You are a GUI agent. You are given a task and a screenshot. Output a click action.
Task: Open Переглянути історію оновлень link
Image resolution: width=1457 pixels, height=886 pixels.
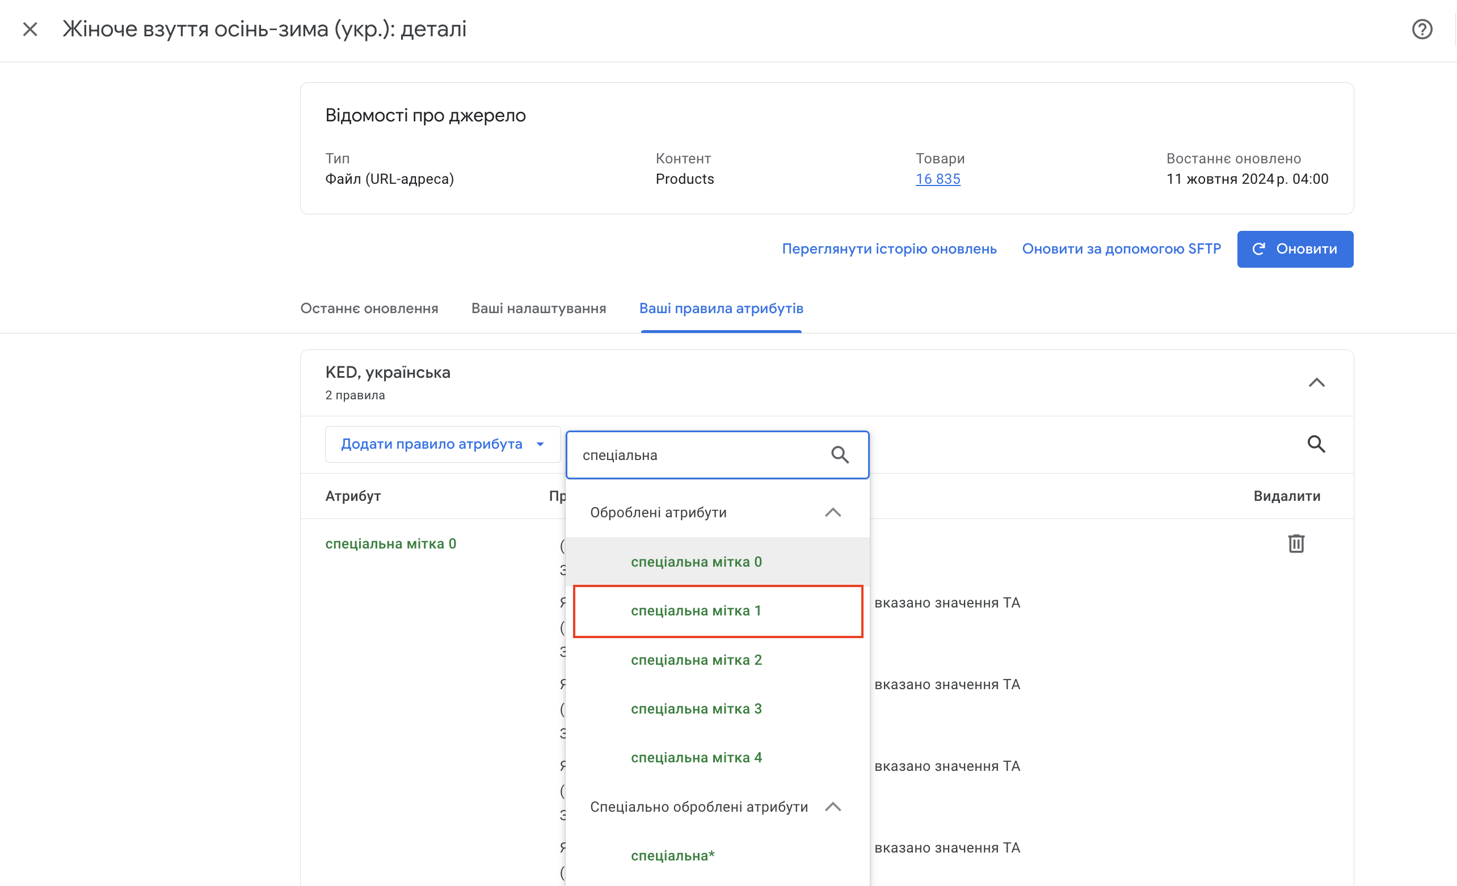889,249
